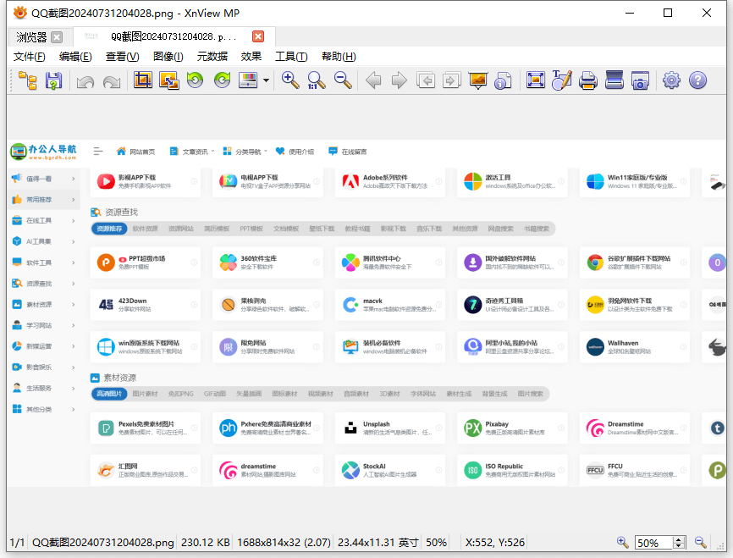Start the slideshow from the toolbar

coord(478,80)
